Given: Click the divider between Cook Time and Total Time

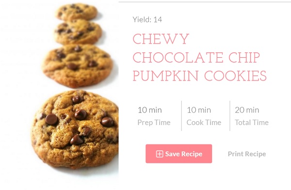Looking at the screenshot, I should pyautogui.click(x=230, y=116).
